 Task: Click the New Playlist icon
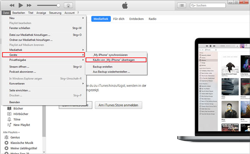point(9,125)
